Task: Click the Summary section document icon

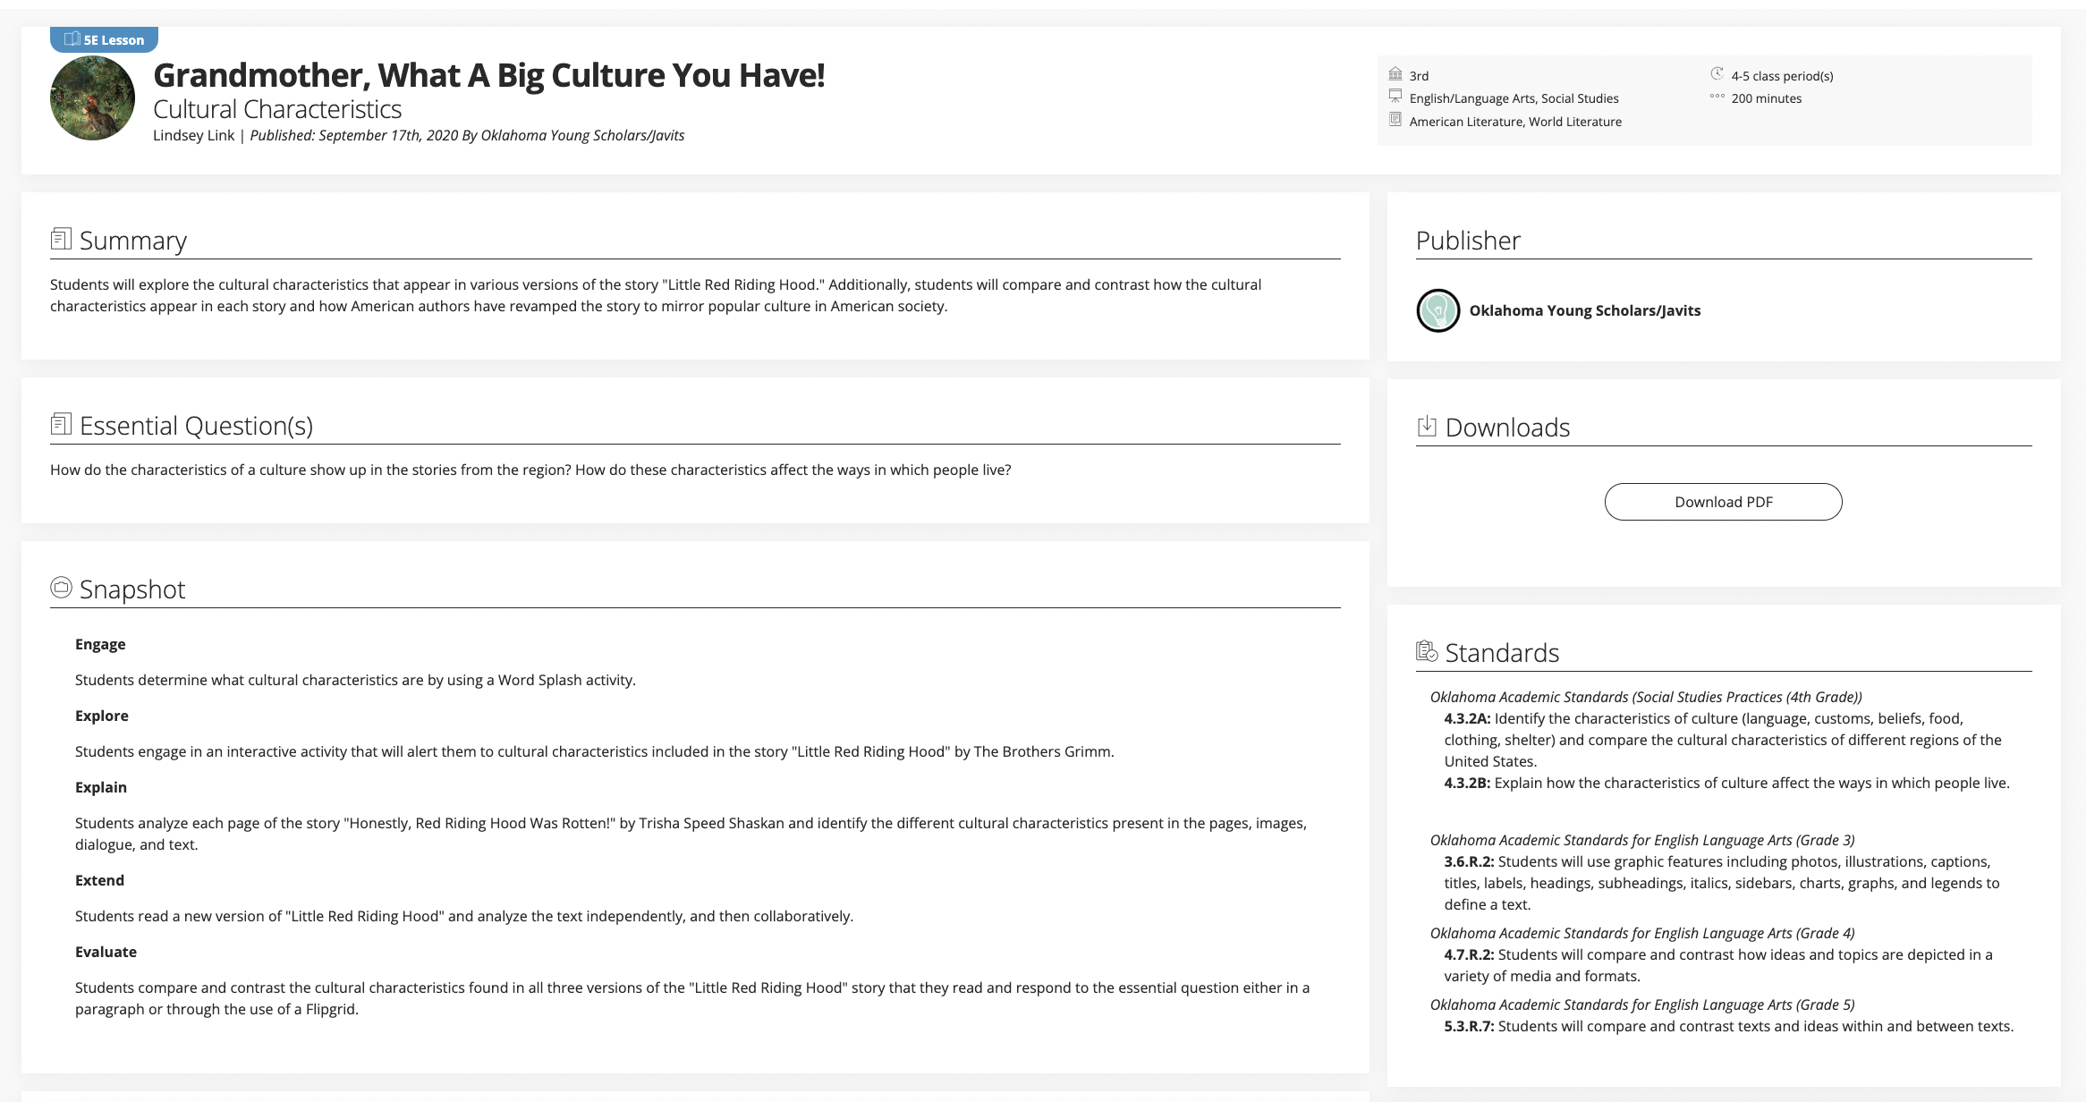Action: pyautogui.click(x=62, y=239)
